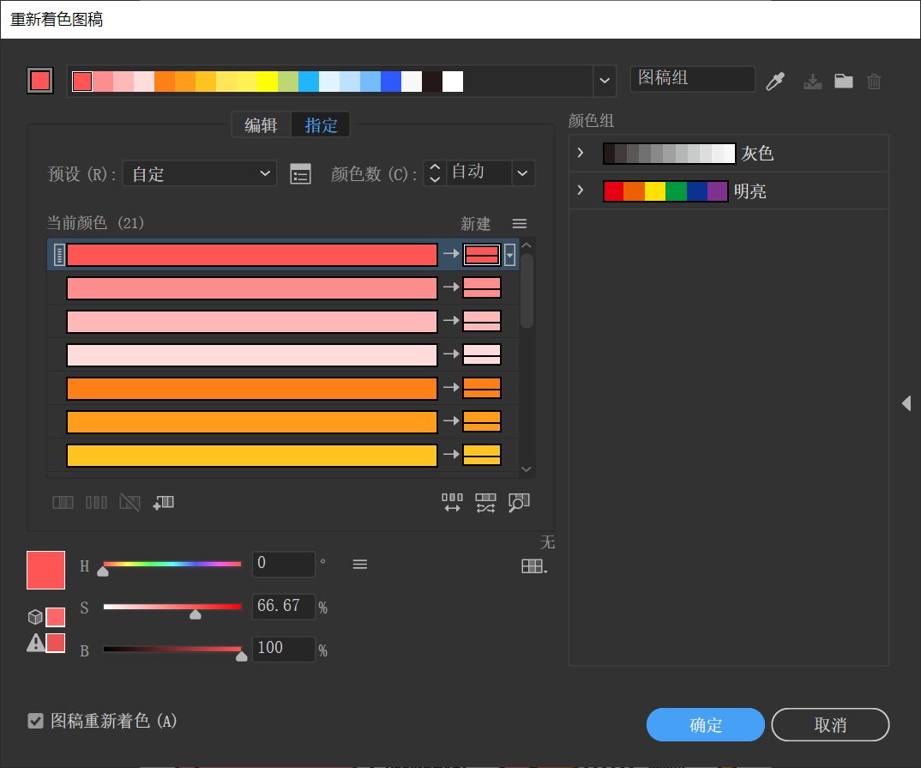
Task: Click the randomly change color order icon
Action: pos(485,503)
